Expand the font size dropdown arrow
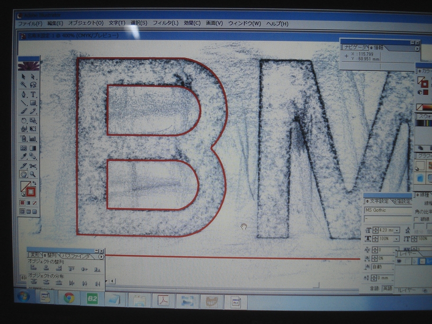Screen dimensions: 432x324 click(397, 230)
